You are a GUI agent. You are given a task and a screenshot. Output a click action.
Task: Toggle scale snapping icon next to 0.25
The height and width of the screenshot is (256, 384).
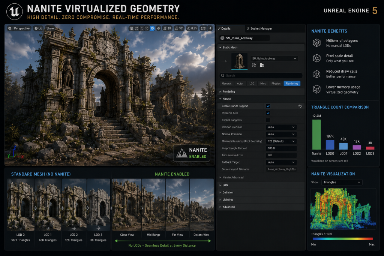(189, 28)
